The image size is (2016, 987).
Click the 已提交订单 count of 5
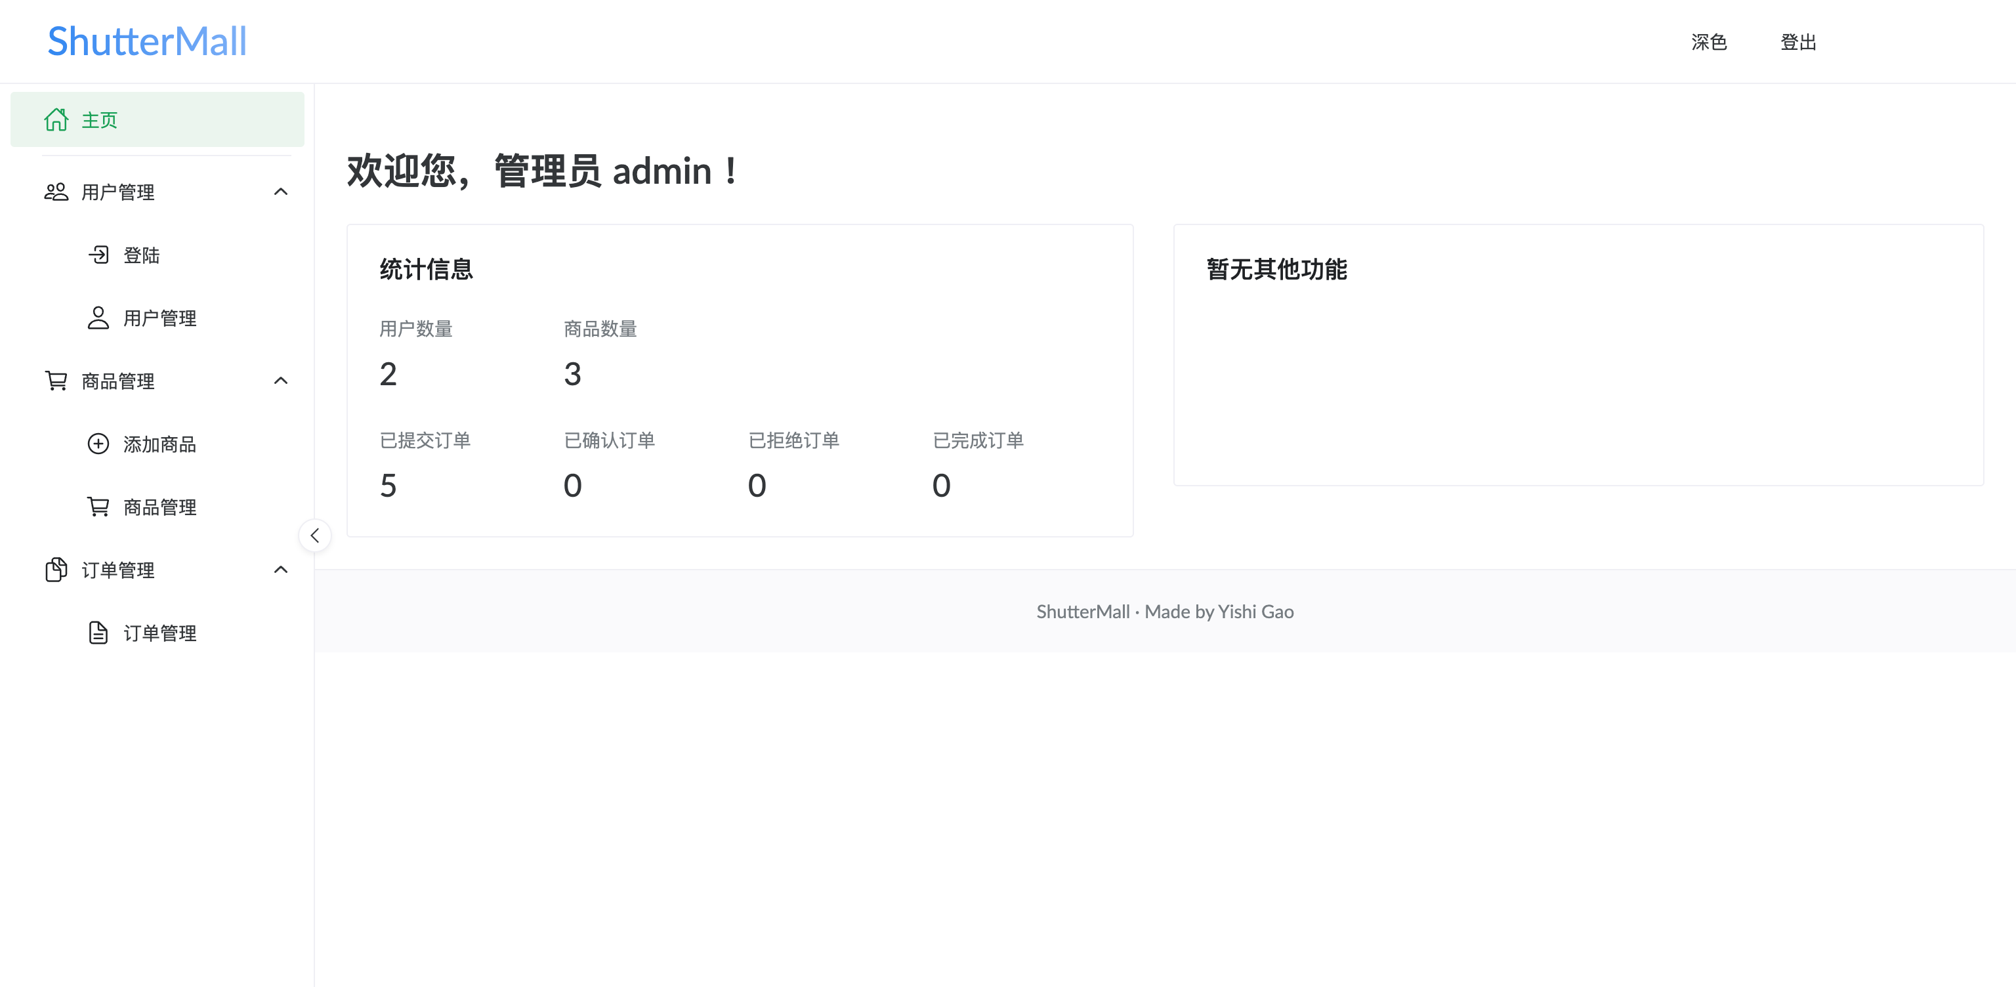click(x=388, y=485)
